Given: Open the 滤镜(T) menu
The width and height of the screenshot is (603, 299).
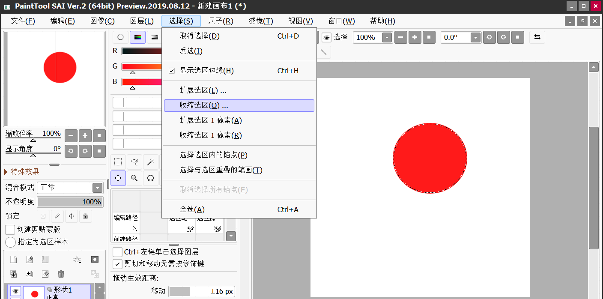Looking at the screenshot, I should pos(261,21).
